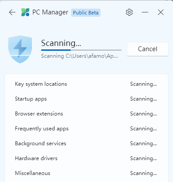Minimize the PC Manager window

[145, 12]
